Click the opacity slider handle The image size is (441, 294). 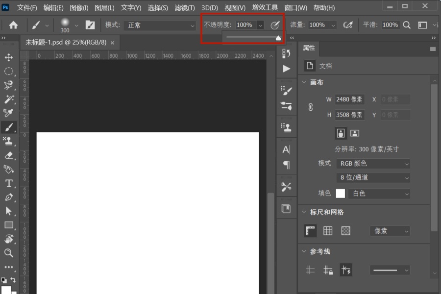click(x=278, y=38)
